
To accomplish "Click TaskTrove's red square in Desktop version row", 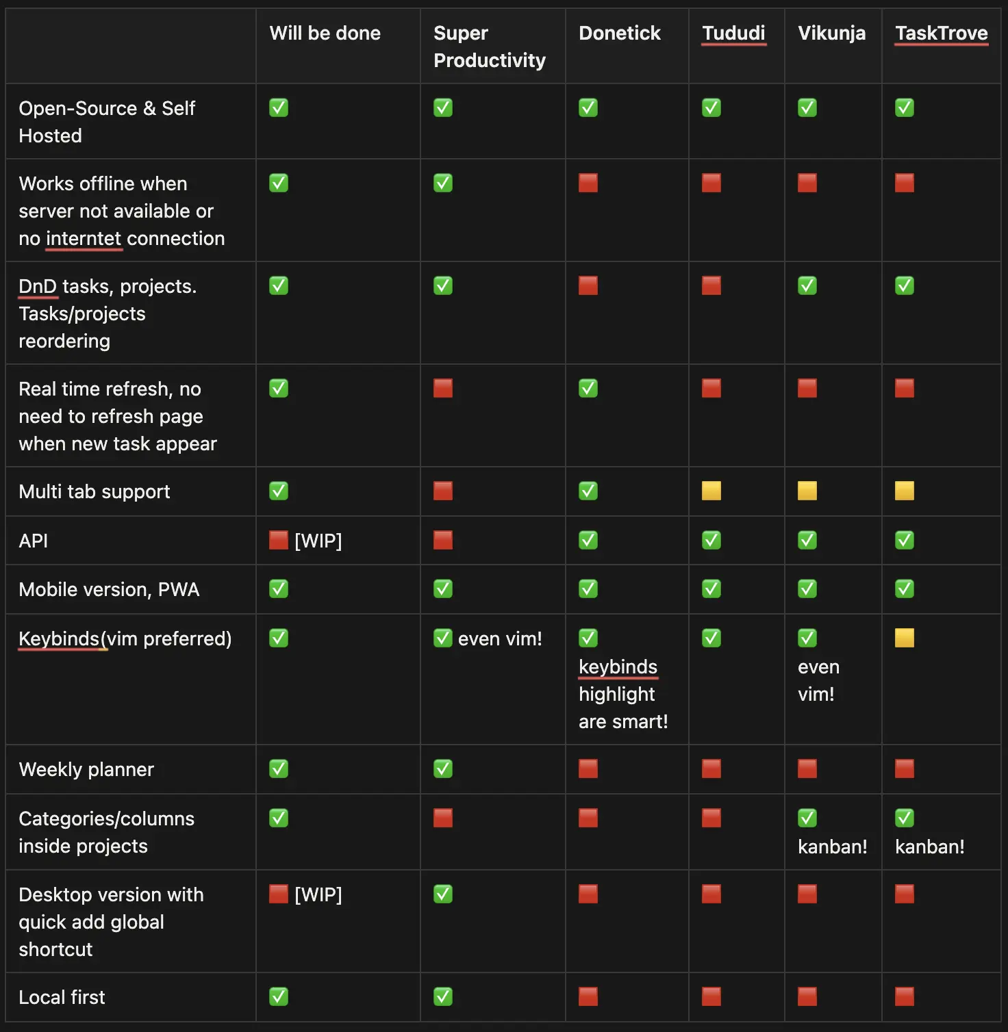I will (x=904, y=894).
